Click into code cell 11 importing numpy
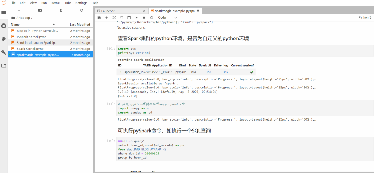Image resolution: width=374 pixels, height=173 pixels. (x=245, y=108)
